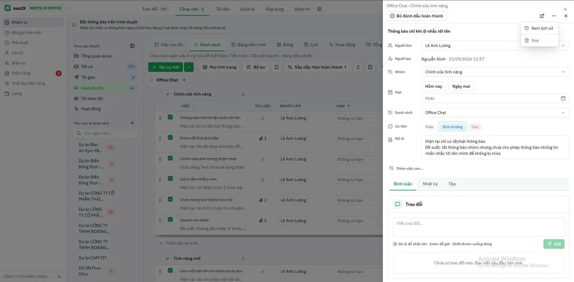The image size is (574, 282).
Task: Click the bookmark icon in the task toolbar
Action: [x=276, y=67]
